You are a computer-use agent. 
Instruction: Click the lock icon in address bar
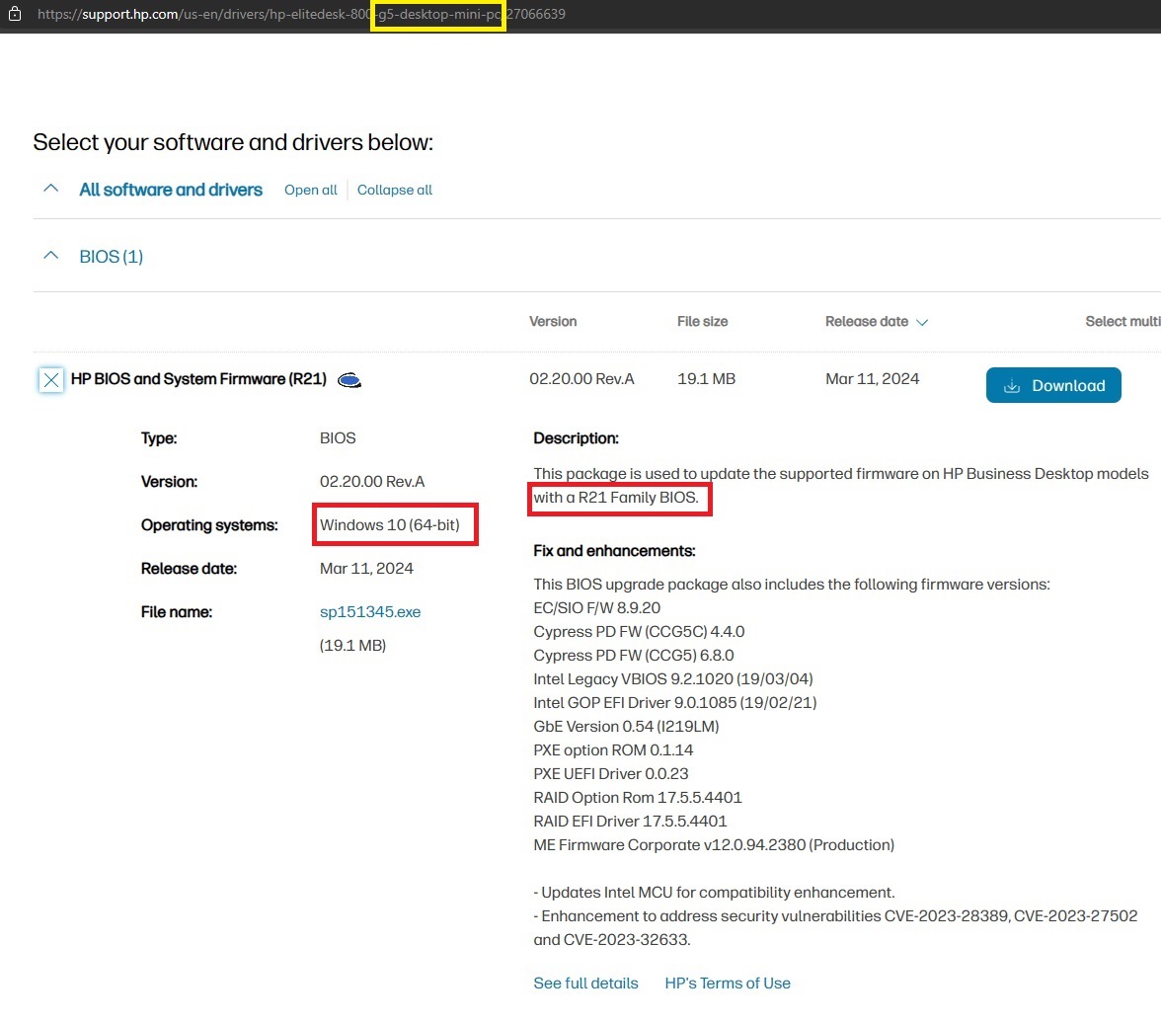tap(14, 13)
